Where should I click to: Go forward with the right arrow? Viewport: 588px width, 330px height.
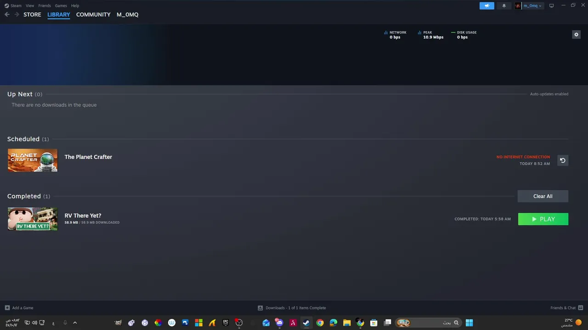(17, 15)
